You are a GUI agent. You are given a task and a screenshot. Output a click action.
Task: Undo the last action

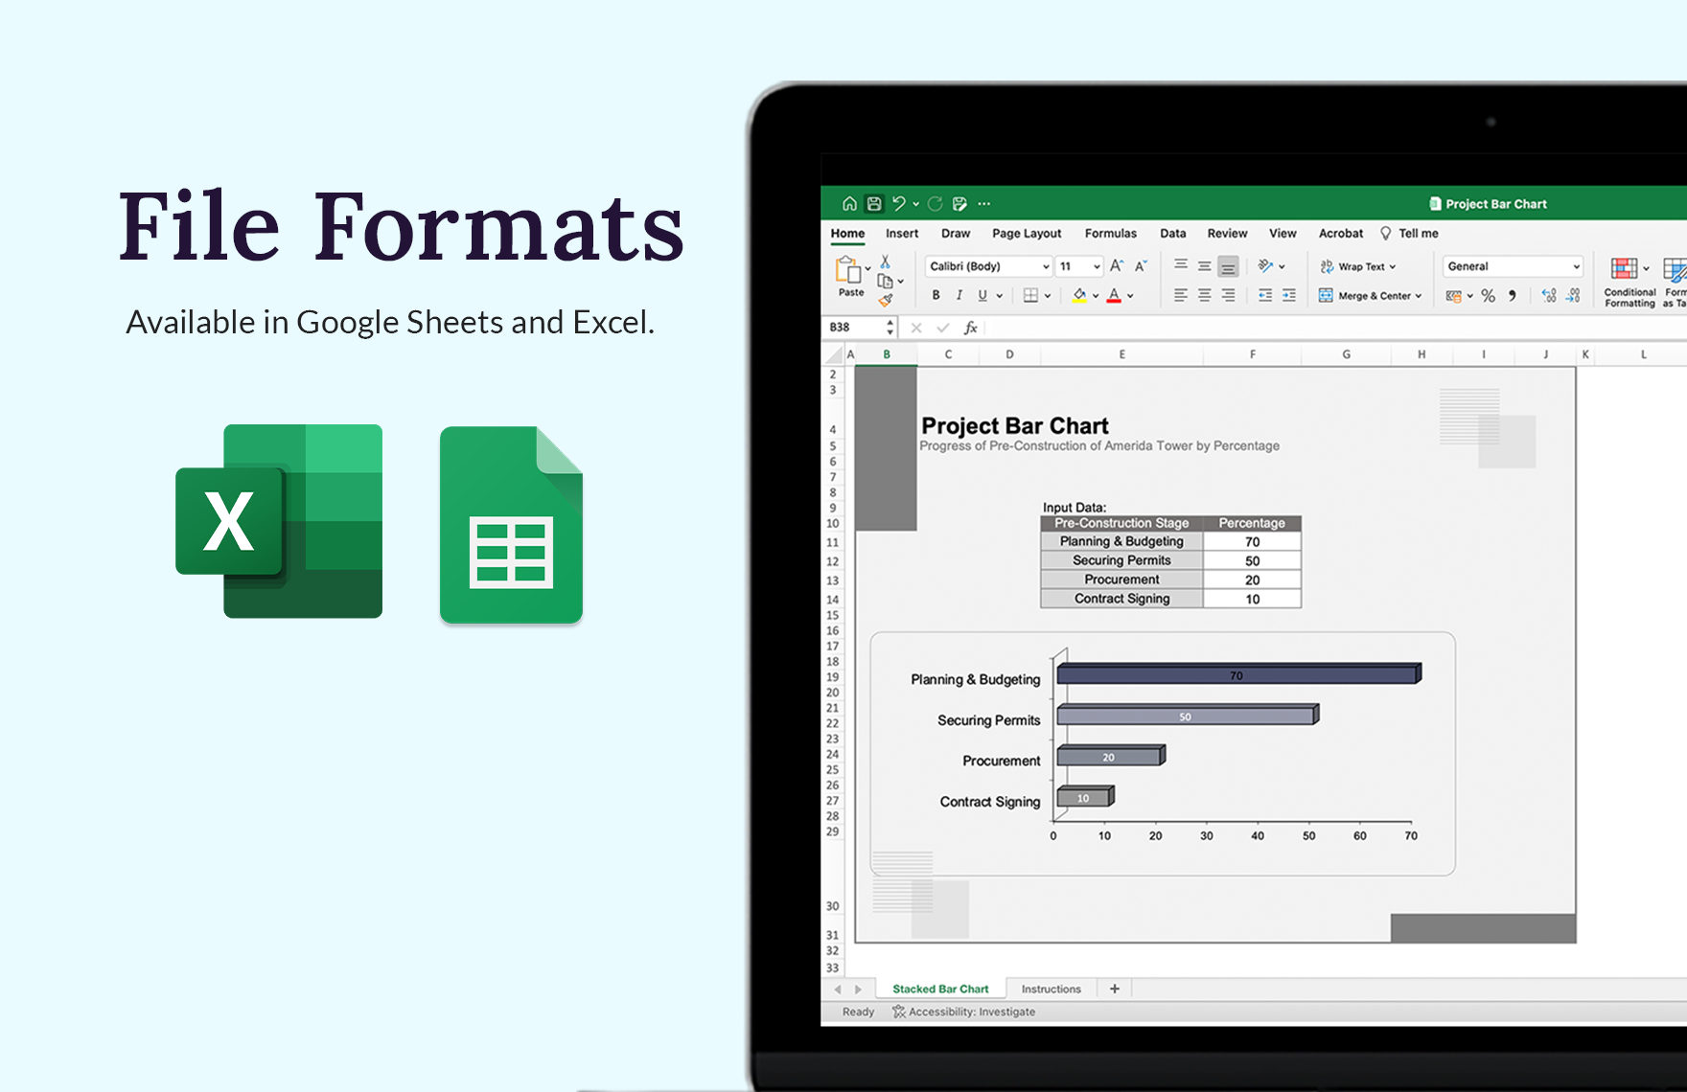[x=899, y=203]
